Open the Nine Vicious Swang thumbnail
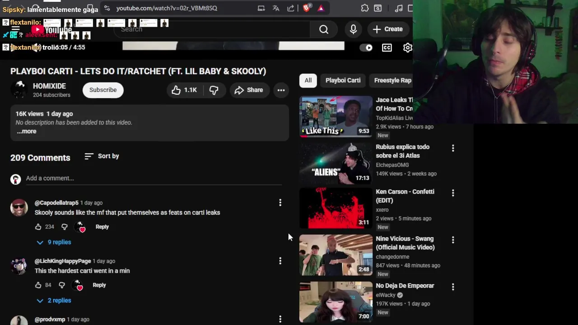This screenshot has height=325, width=578. (x=336, y=255)
